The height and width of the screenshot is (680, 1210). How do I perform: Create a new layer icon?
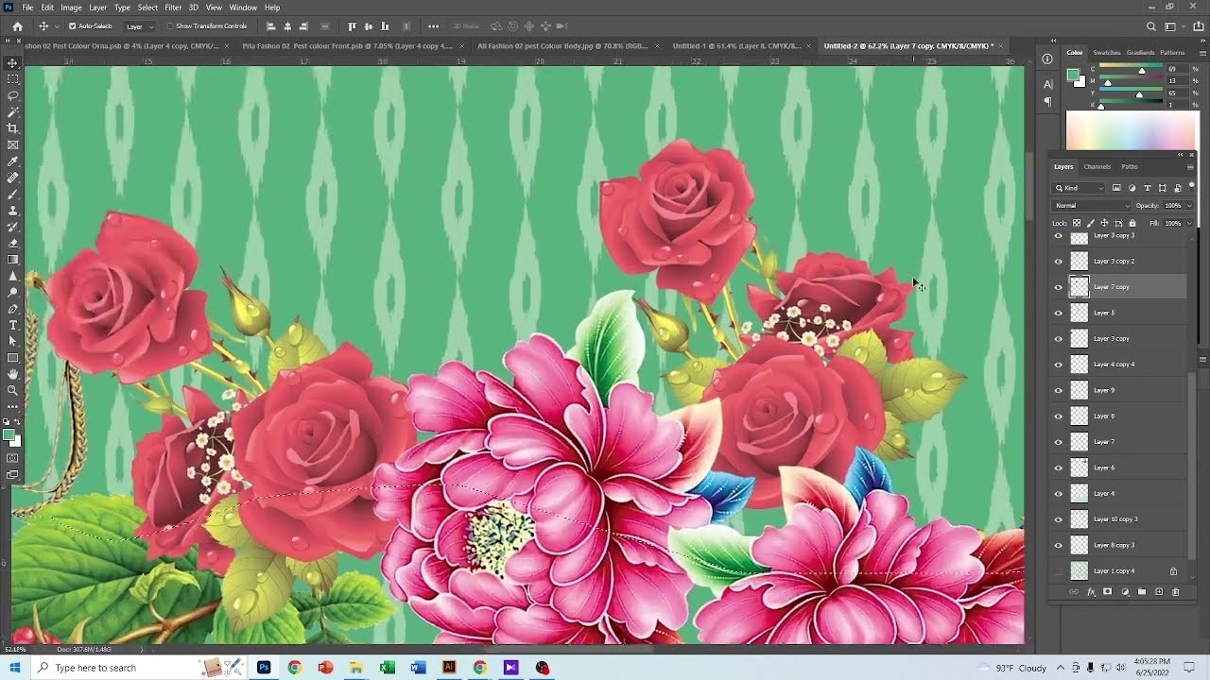(1159, 592)
